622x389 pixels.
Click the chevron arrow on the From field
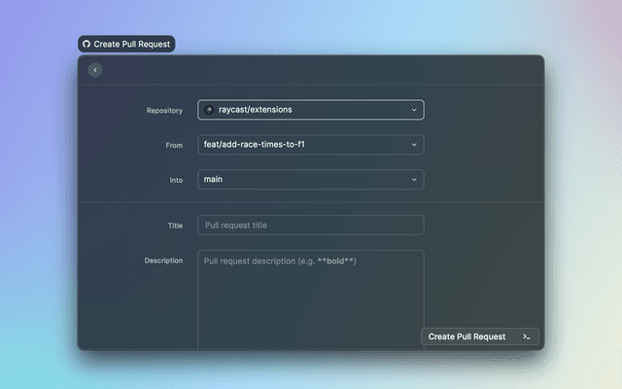(414, 145)
